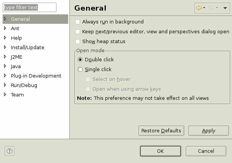Select the Single click radio option

tap(80, 69)
